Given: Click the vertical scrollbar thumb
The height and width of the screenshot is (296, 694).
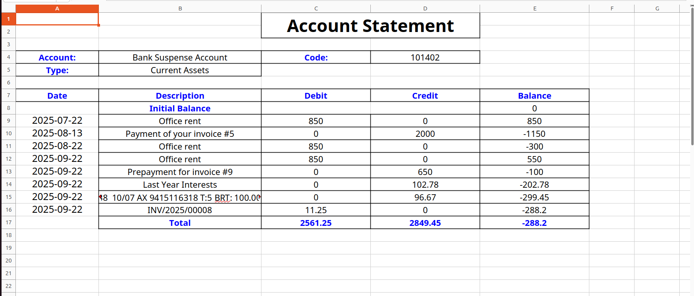Looking at the screenshot, I should coord(692,76).
